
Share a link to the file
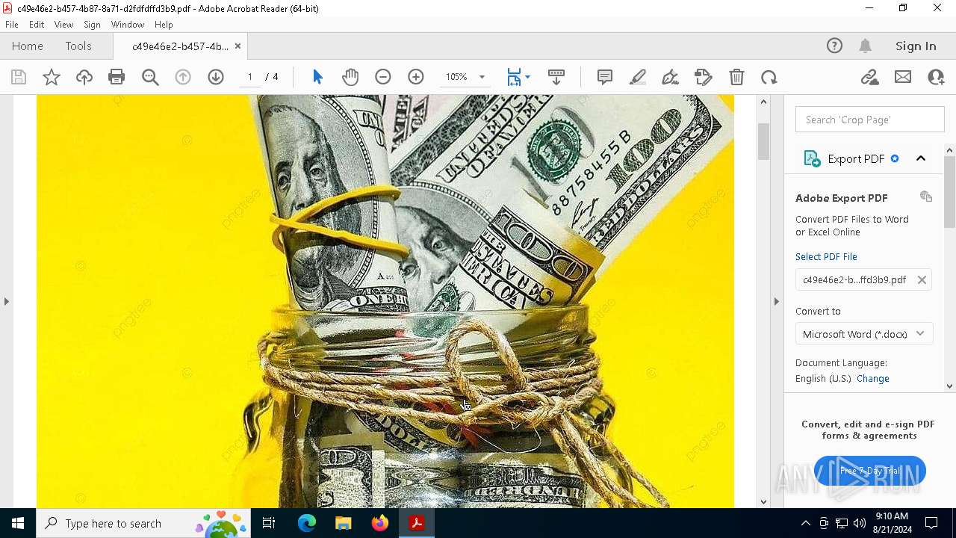point(869,77)
